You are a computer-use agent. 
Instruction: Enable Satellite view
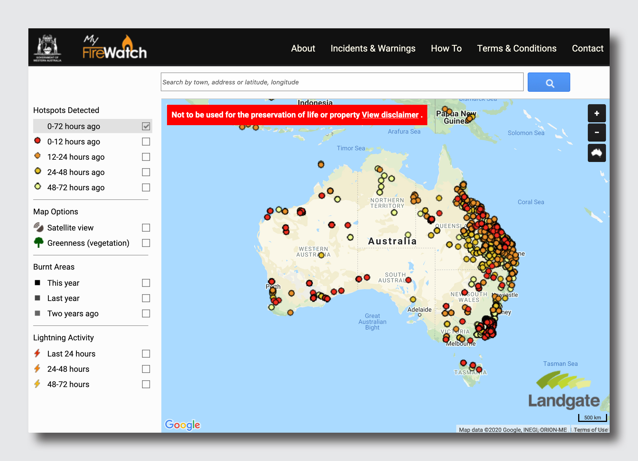pos(146,227)
